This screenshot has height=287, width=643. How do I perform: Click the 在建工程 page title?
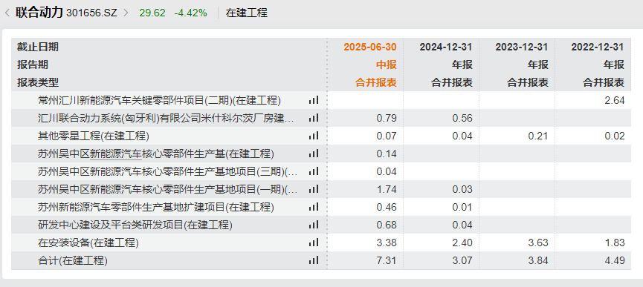[x=247, y=13]
